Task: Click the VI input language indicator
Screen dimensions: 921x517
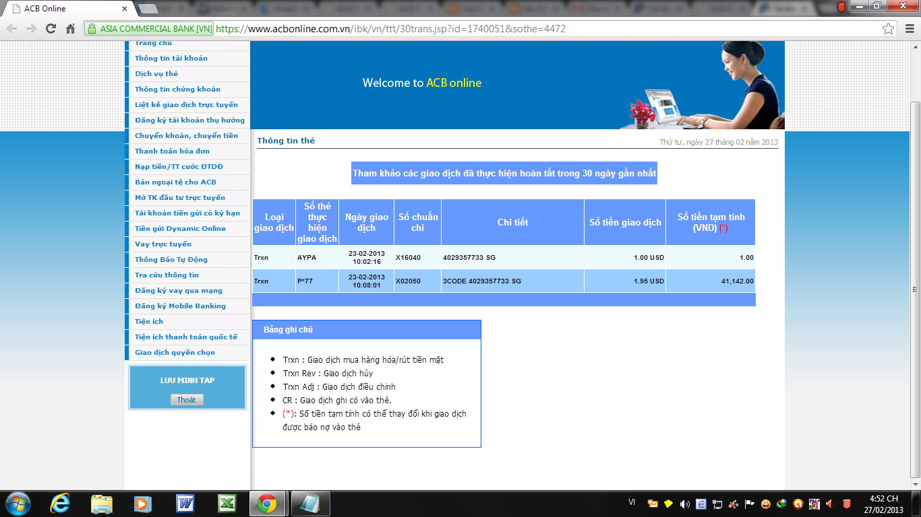Action: [x=632, y=502]
